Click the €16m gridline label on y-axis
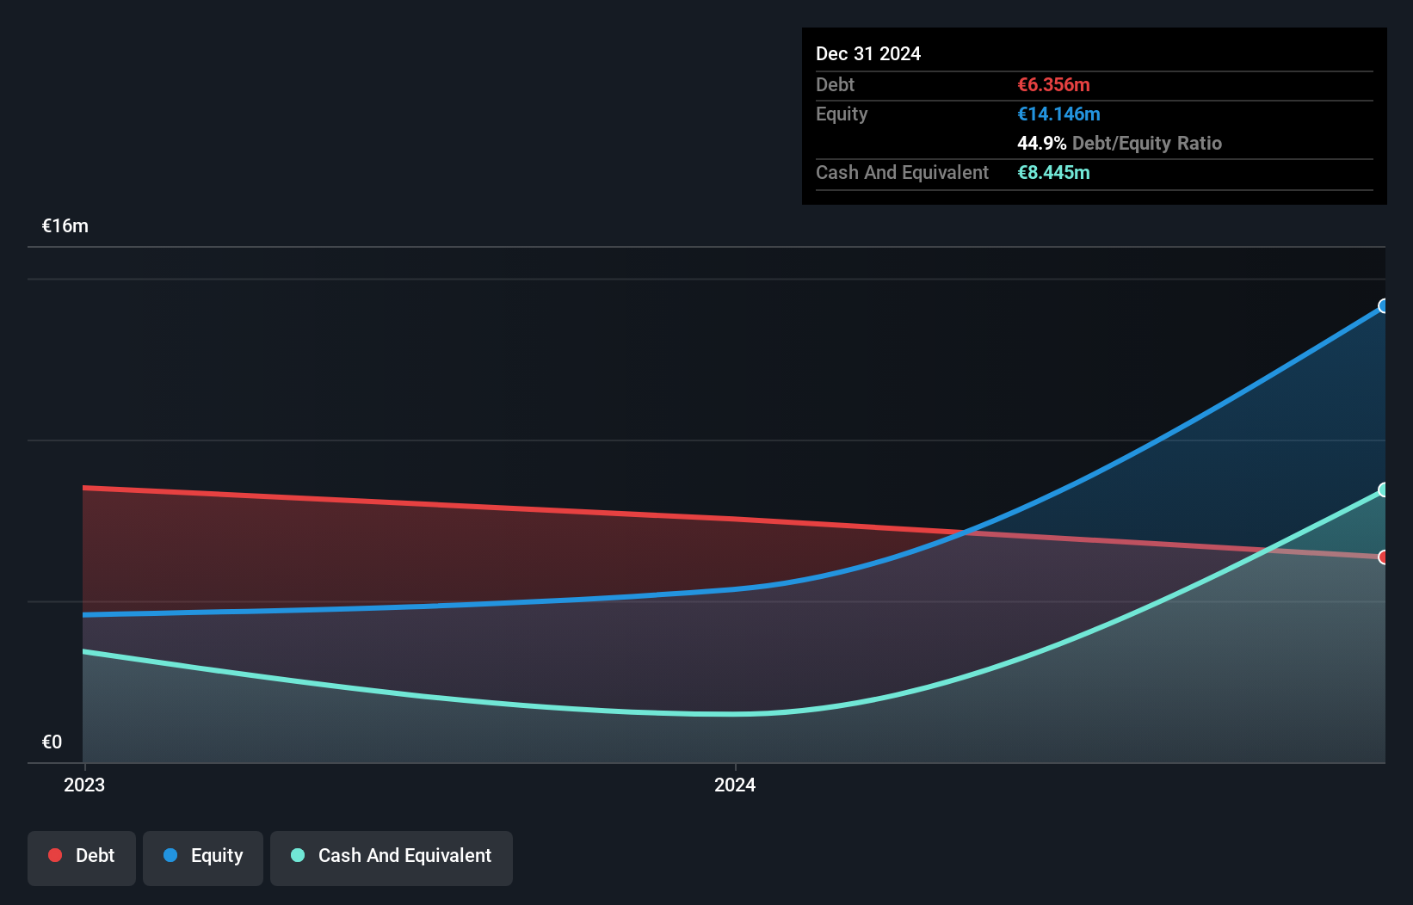 64,225
